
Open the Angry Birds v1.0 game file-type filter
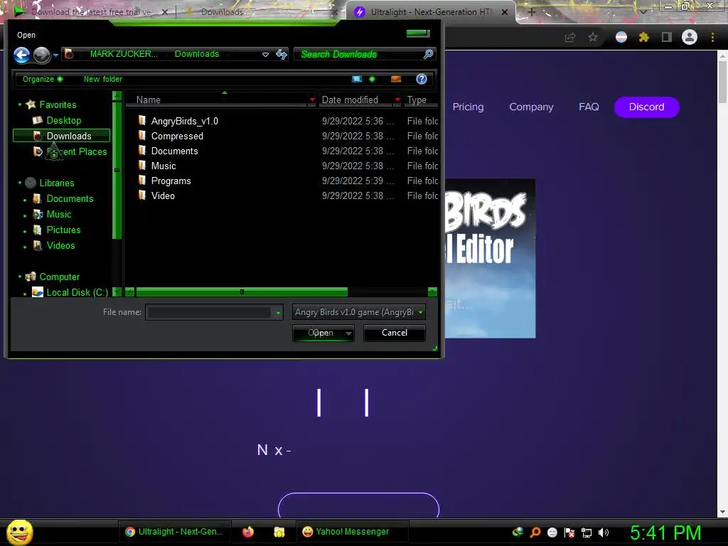pyautogui.click(x=358, y=313)
